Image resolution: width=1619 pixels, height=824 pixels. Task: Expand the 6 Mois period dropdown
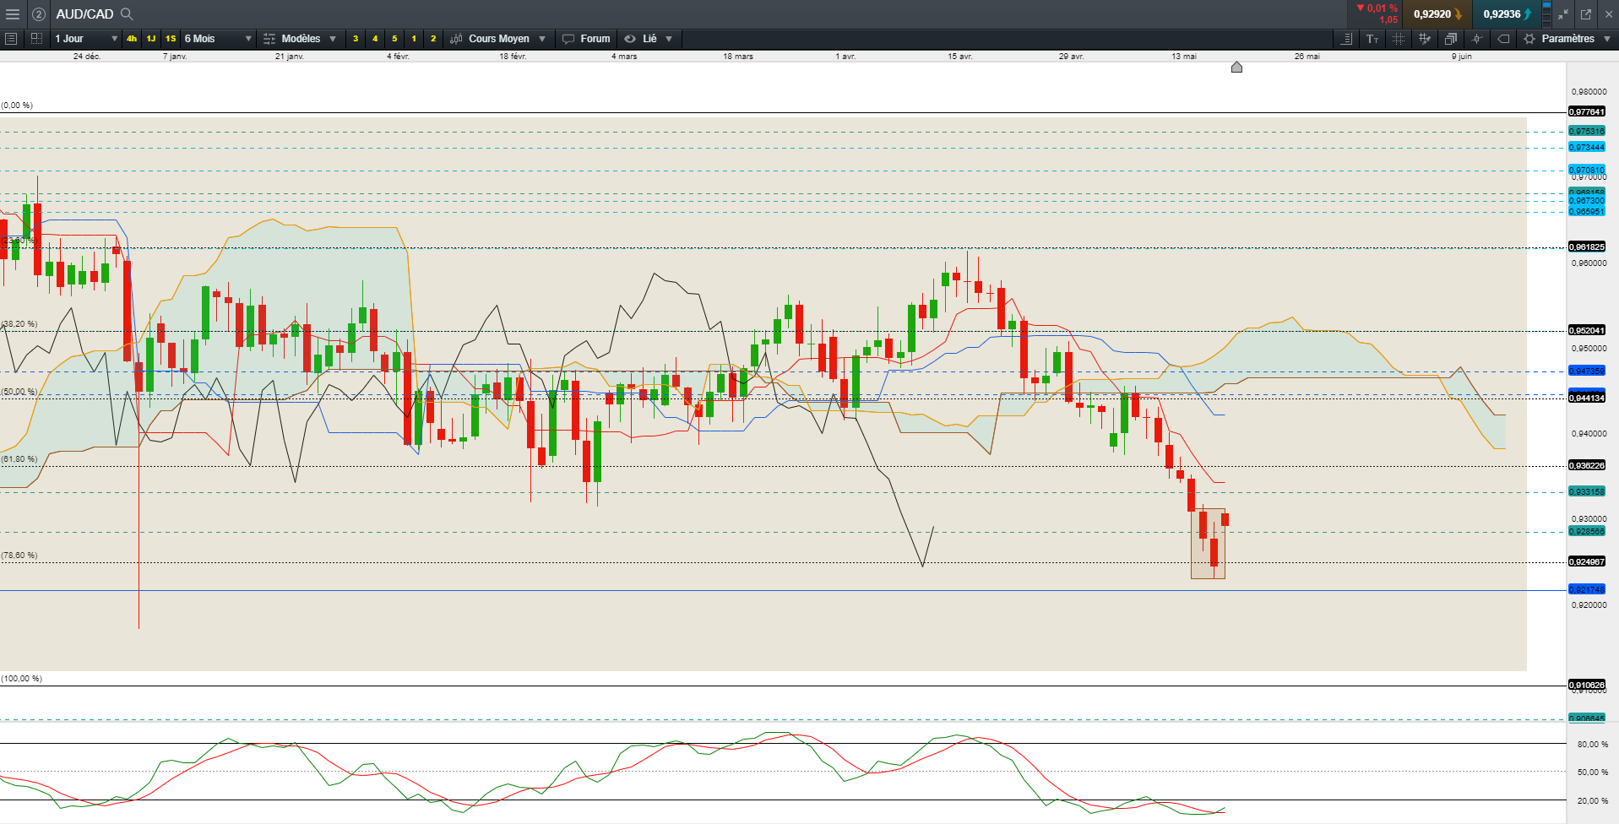(248, 39)
